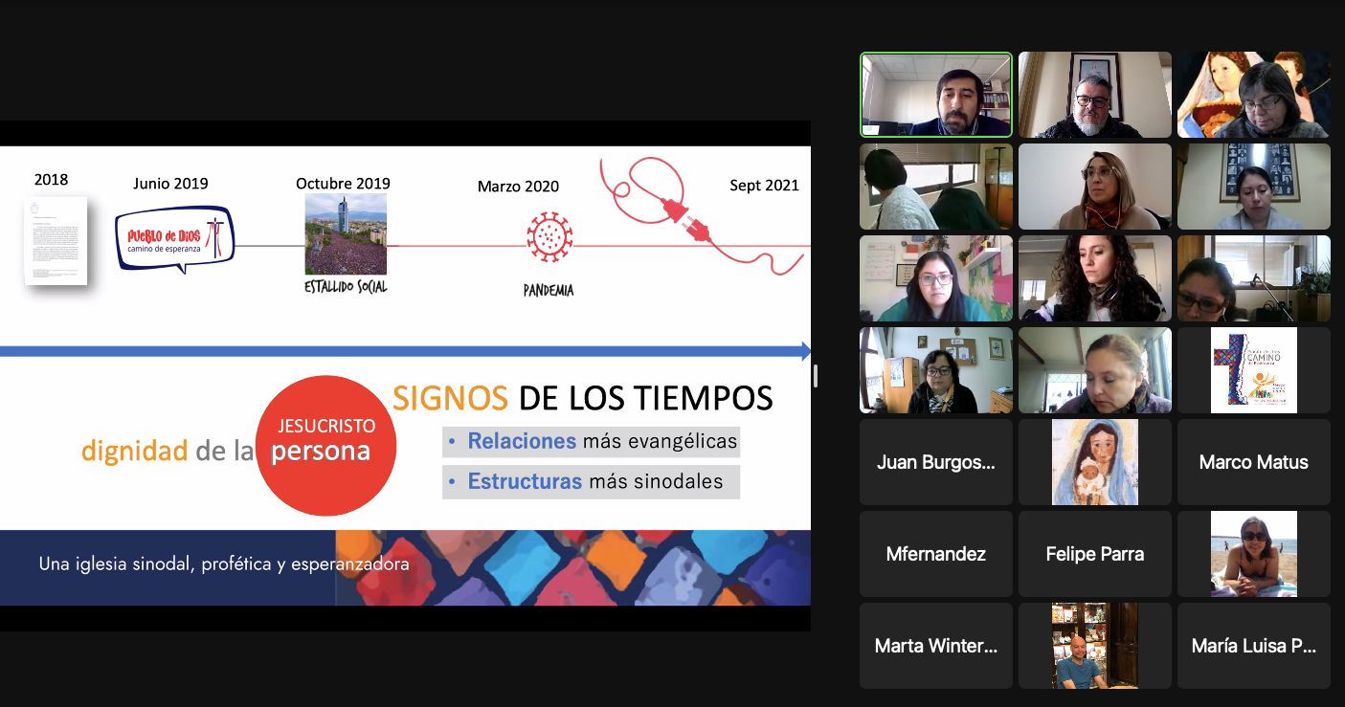Click the Estallido Social crowd photo

[346, 234]
